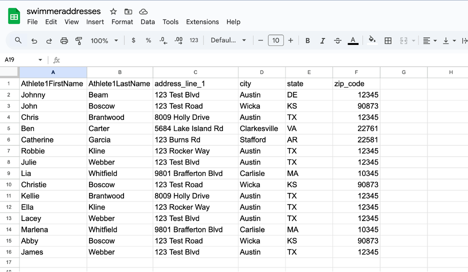
Task: Toggle strikethrough formatting
Action: (x=337, y=40)
